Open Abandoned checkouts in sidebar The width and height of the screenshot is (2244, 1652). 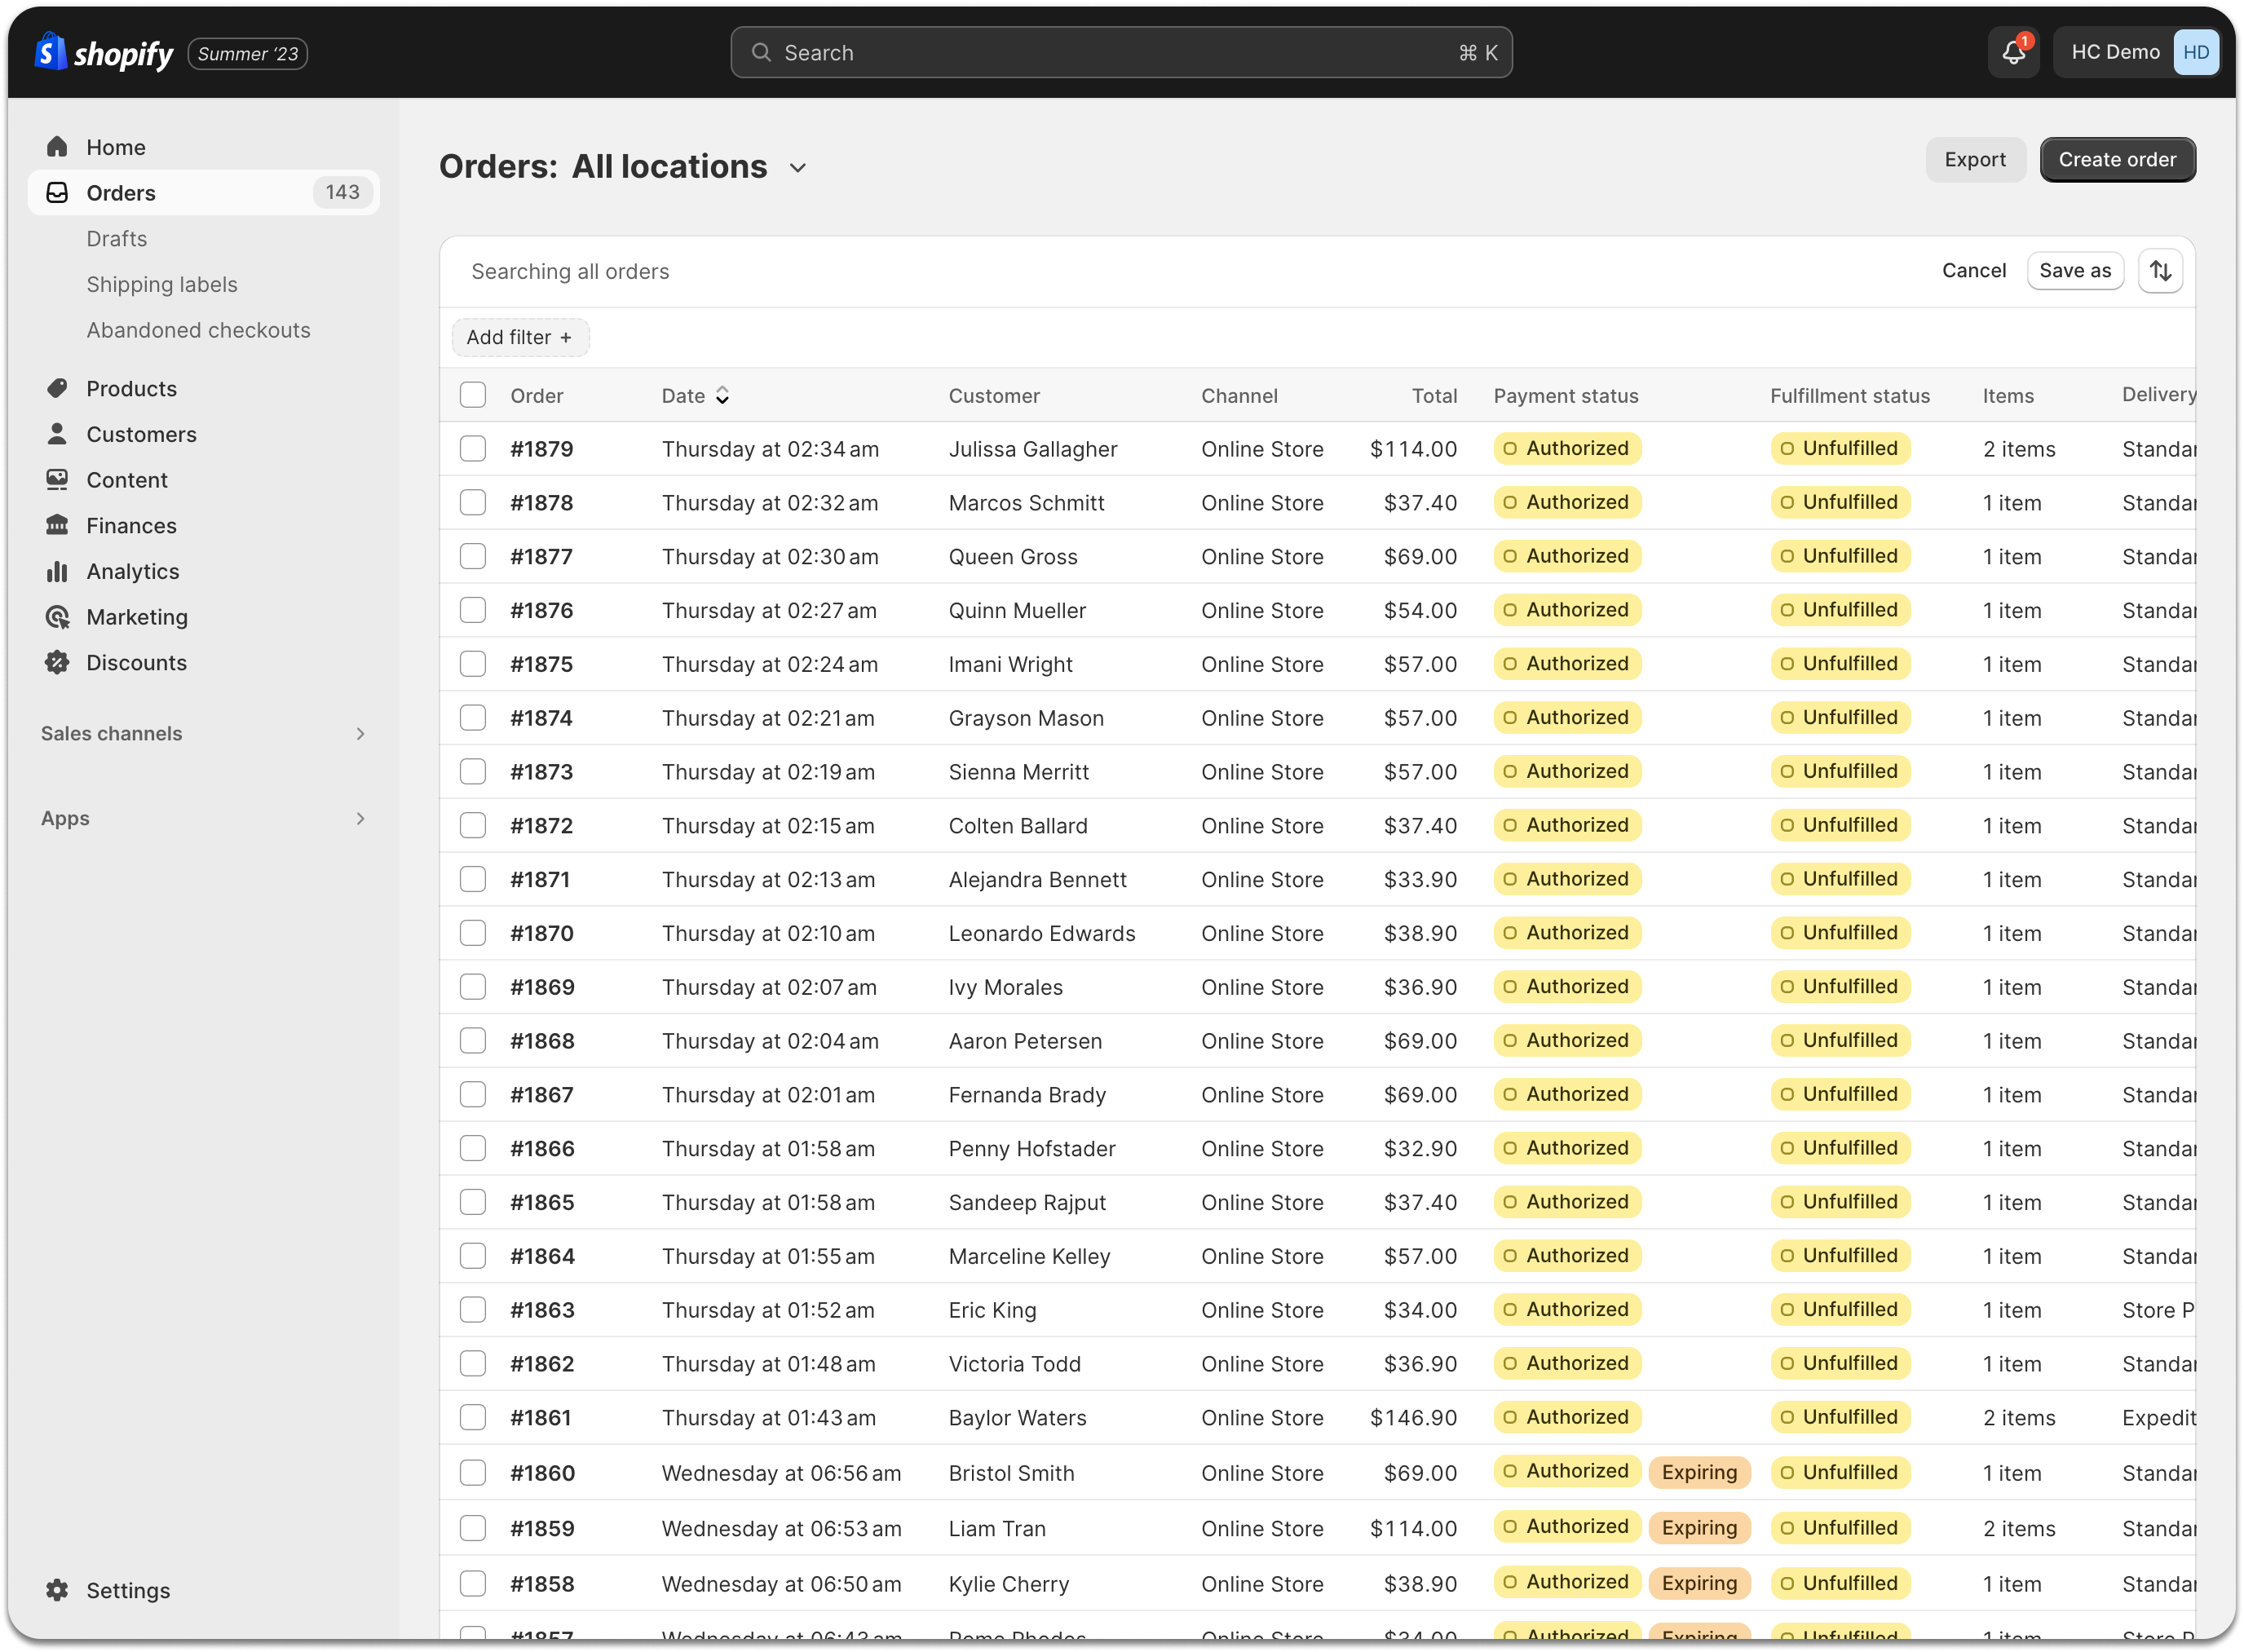(x=198, y=330)
